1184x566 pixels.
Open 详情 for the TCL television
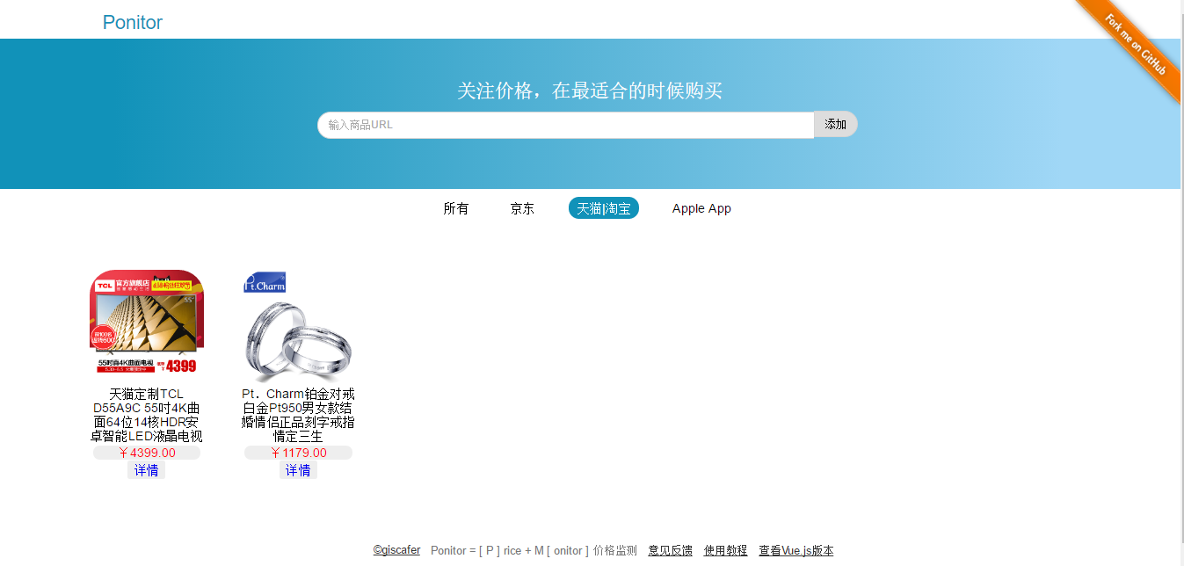pos(147,470)
